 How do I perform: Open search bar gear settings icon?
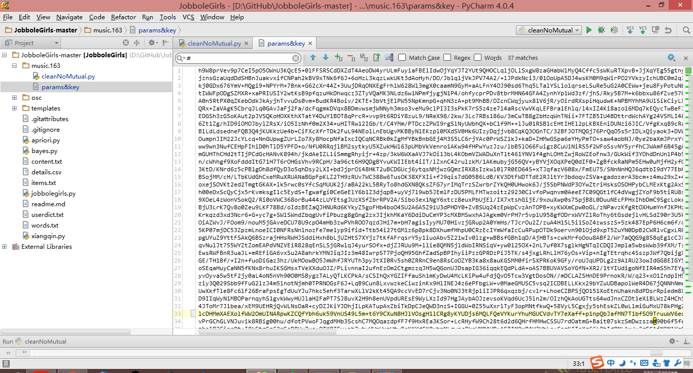672,57
